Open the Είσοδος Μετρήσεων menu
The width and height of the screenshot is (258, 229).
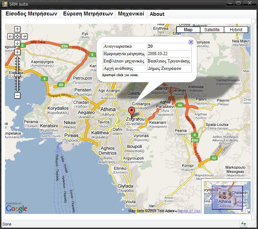pos(31,14)
